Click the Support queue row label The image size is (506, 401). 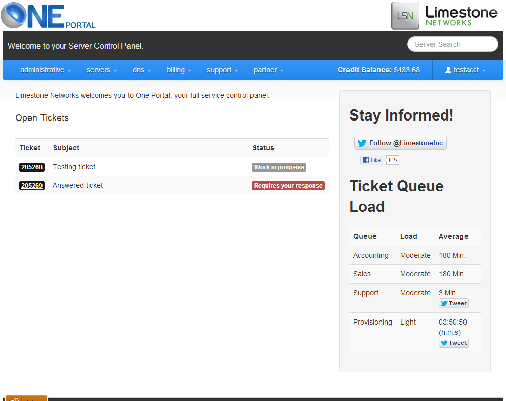tap(366, 293)
